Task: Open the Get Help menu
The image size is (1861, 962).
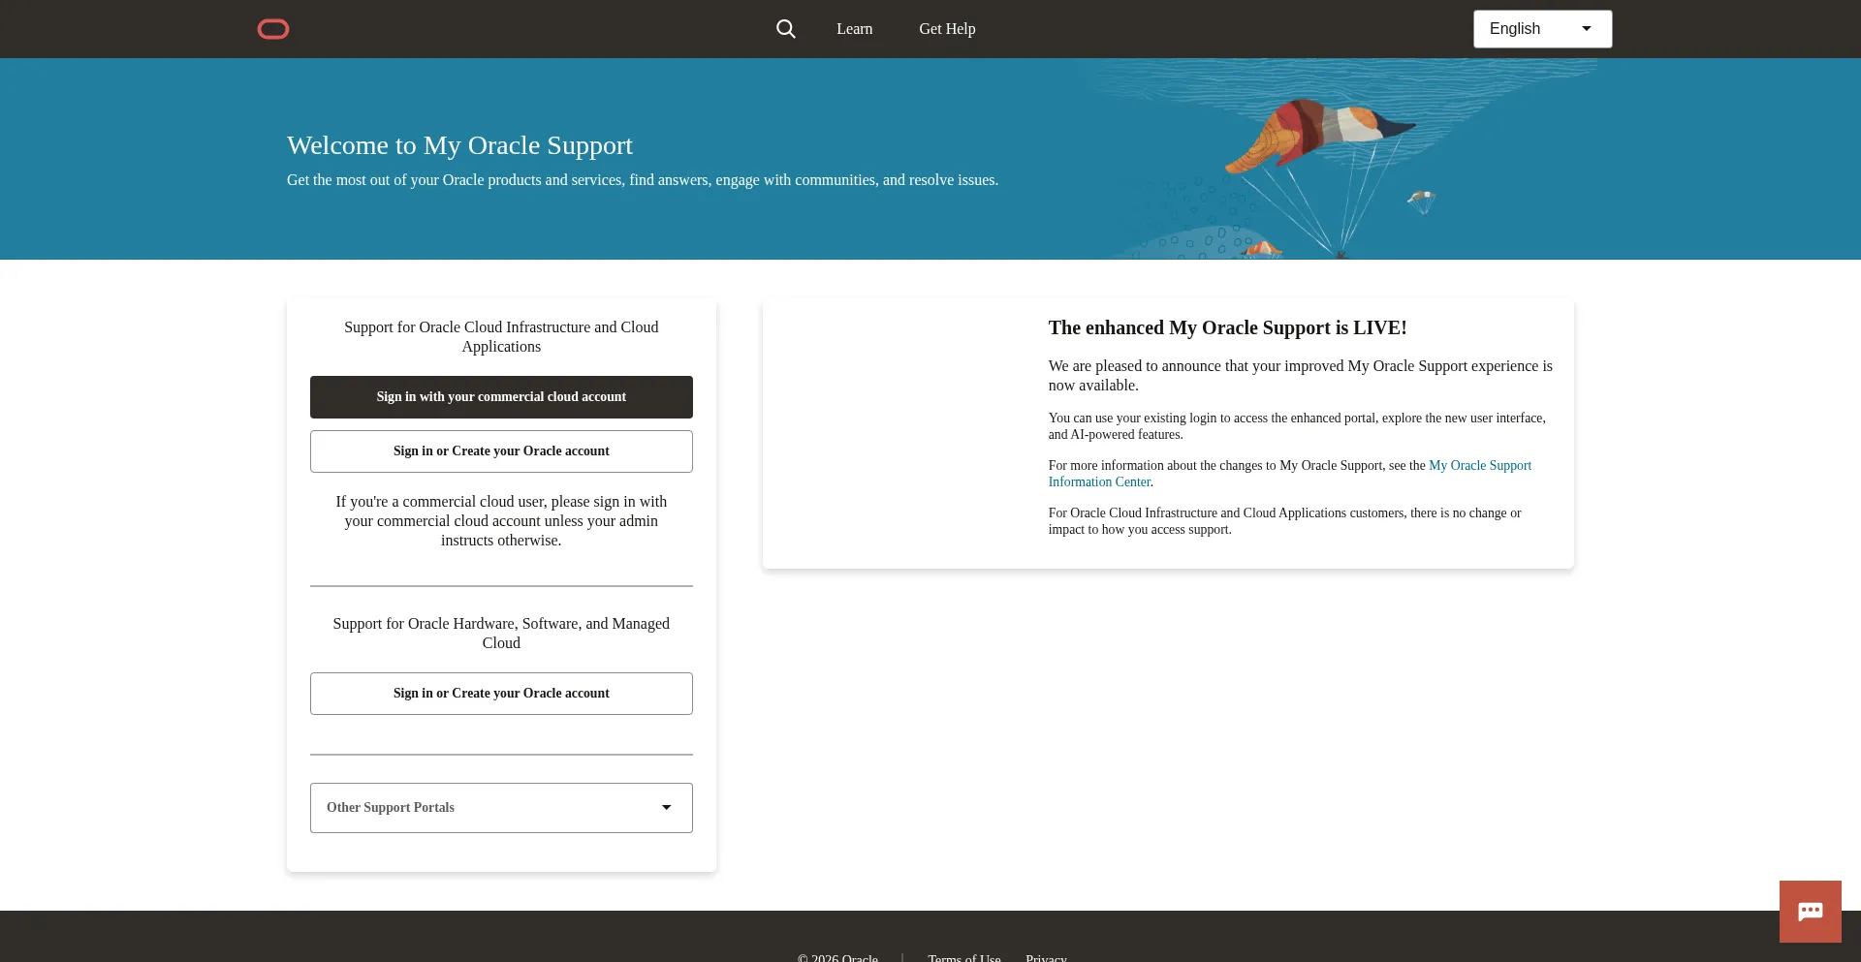Action: [947, 29]
